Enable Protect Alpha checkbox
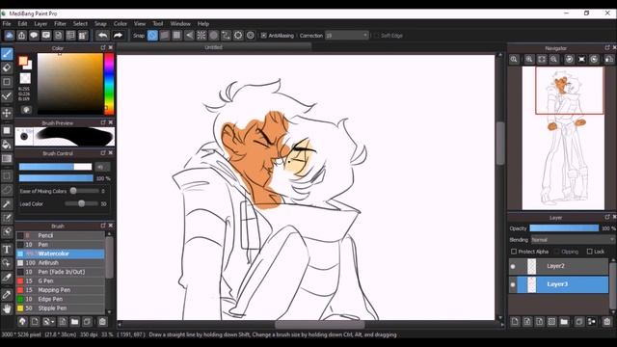 click(514, 252)
